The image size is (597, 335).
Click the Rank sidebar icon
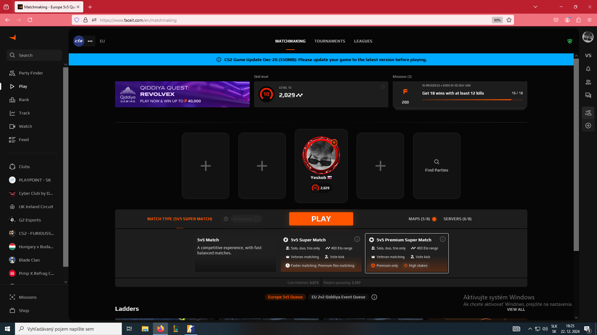[12, 100]
